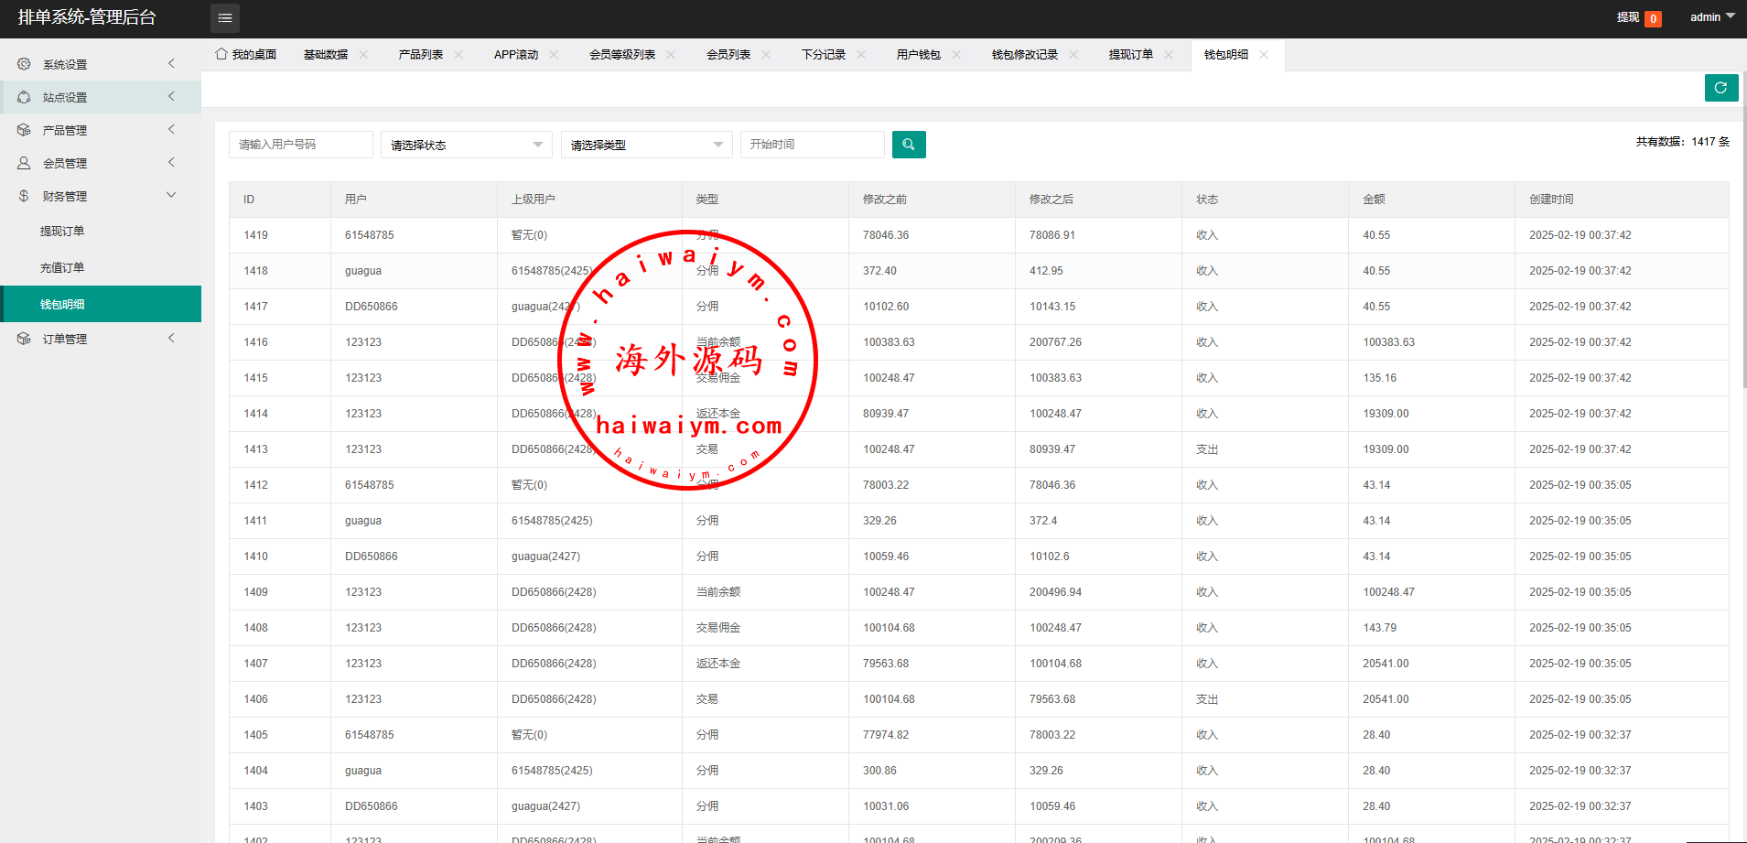Switch to the 提现订单 tab
The width and height of the screenshot is (1747, 843).
tap(1130, 55)
